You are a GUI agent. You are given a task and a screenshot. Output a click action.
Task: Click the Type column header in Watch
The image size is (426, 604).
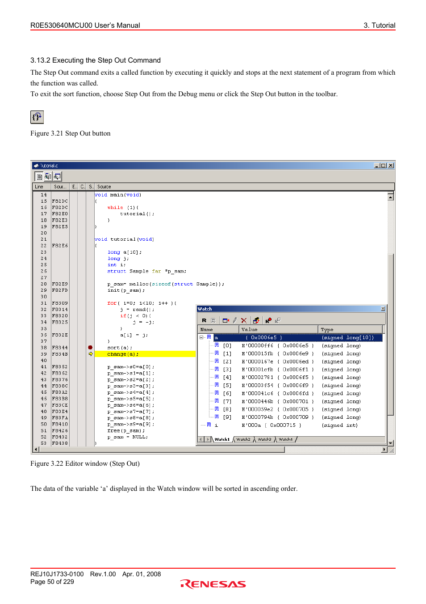click(x=351, y=329)
